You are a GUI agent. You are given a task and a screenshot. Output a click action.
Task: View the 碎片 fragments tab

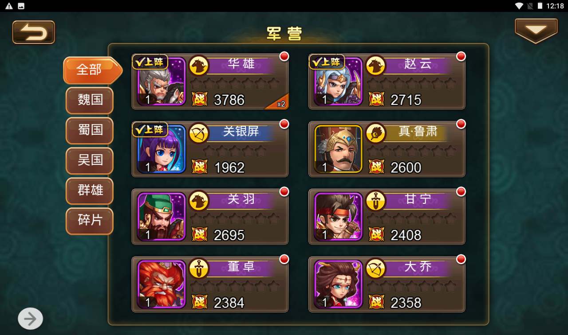[90, 221]
